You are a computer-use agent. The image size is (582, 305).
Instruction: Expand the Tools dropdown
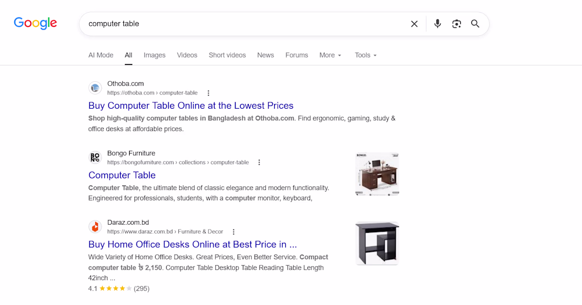point(366,55)
